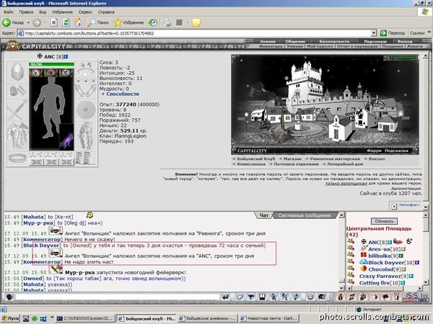Screen dimensions: 433x324
Task: Click the helmet equipment slot
Action: 17,72
